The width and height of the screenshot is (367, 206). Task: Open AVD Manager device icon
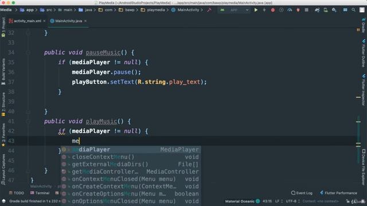[x=326, y=10]
